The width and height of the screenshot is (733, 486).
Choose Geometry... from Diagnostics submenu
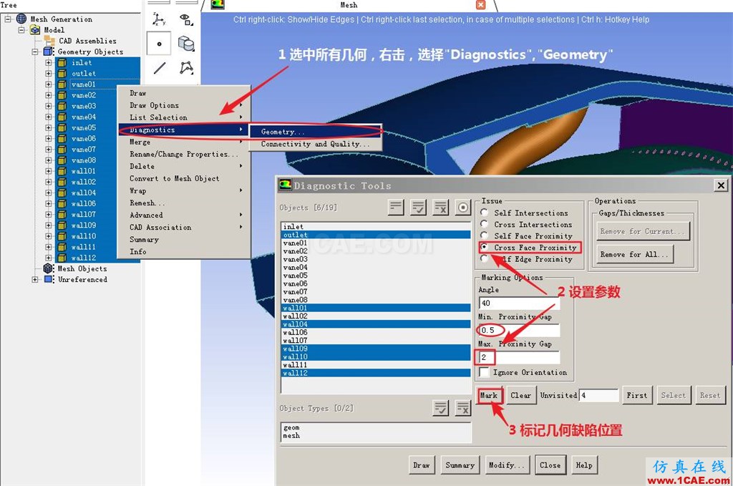[x=316, y=132]
